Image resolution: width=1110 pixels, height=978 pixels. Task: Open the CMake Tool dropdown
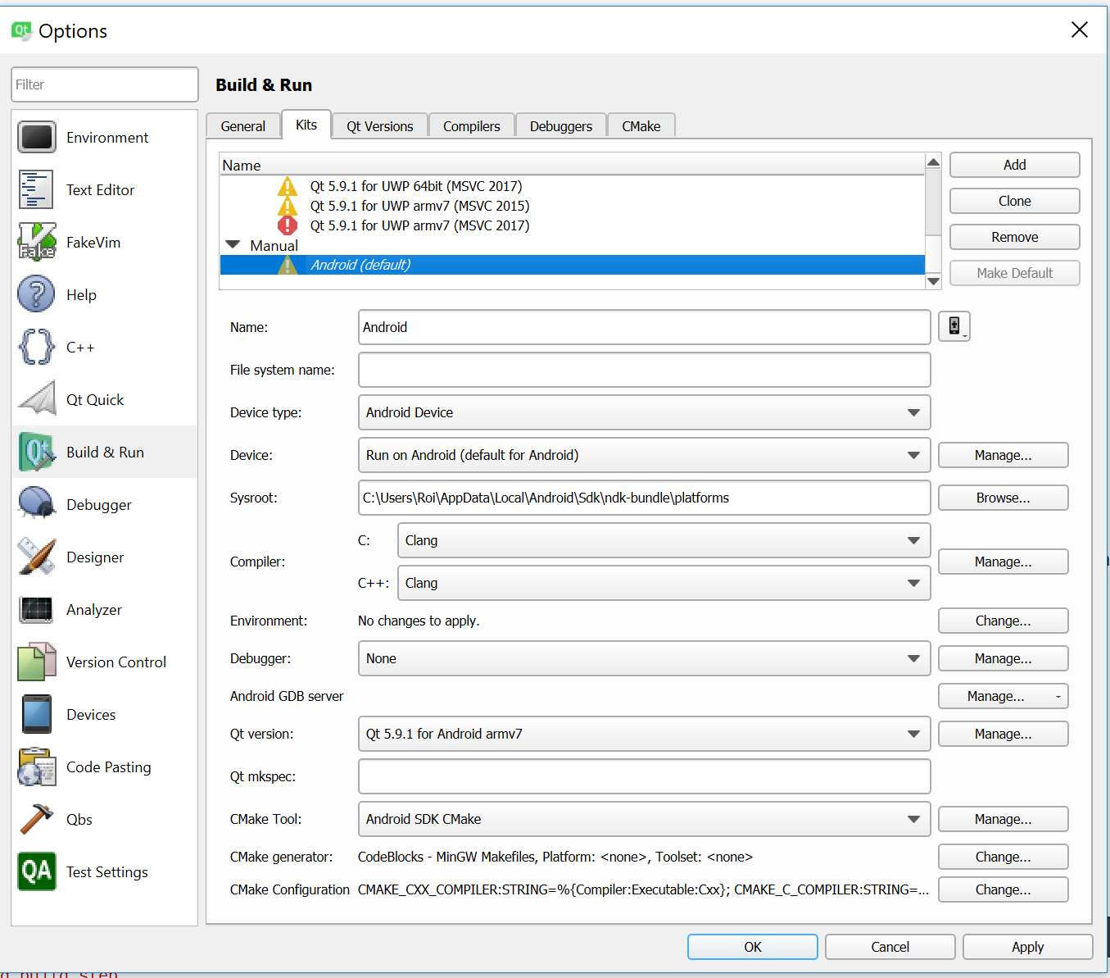click(644, 819)
